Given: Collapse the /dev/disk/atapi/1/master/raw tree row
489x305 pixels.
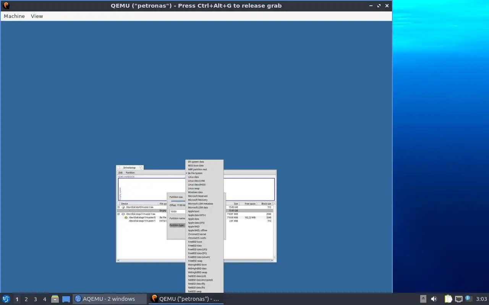Looking at the screenshot, I should (x=118, y=214).
